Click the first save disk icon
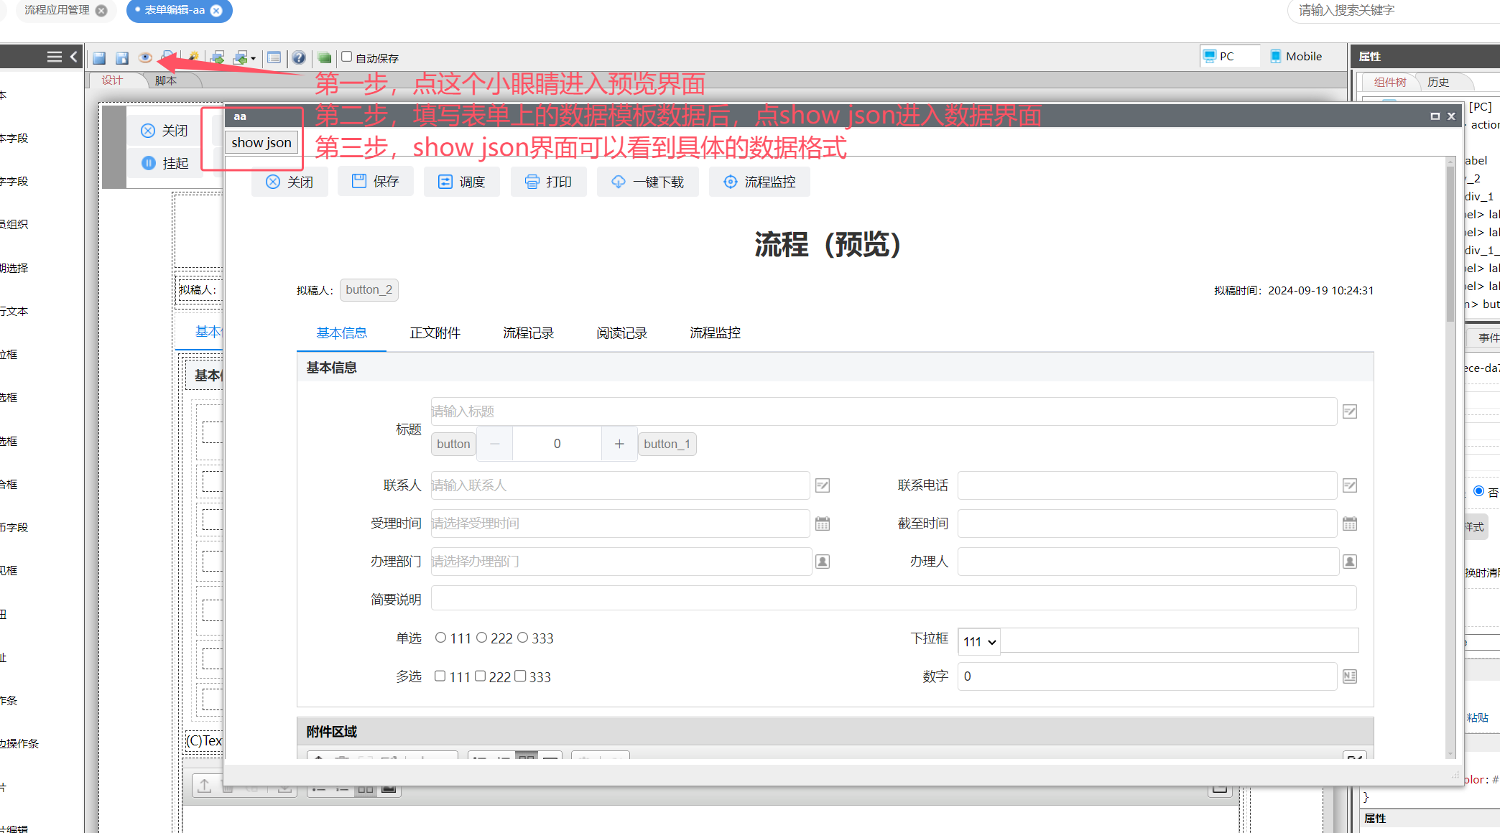Screen dimensions: 1500x833 pos(99,57)
